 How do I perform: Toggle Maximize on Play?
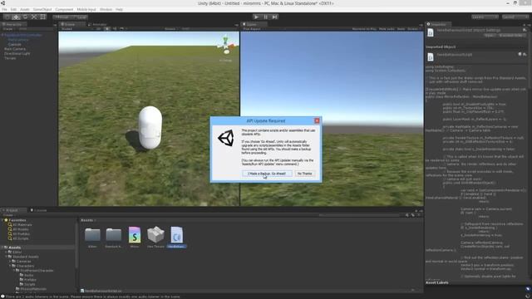[x=364, y=29]
